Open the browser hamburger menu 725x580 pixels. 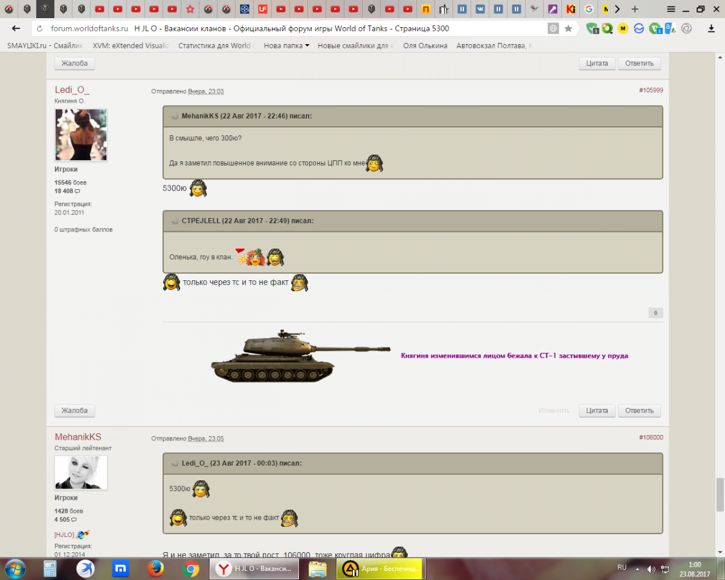click(x=671, y=9)
